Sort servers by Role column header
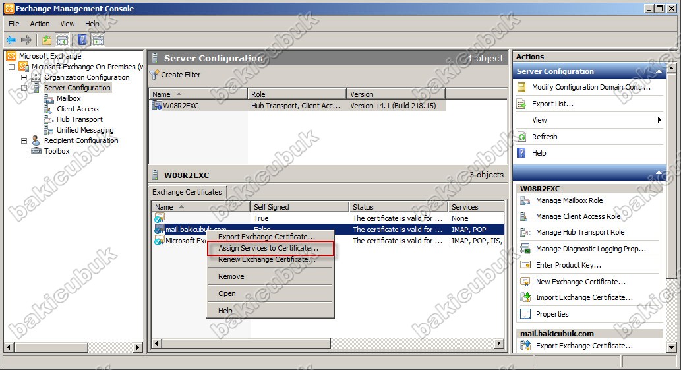The image size is (681, 370). click(x=297, y=94)
